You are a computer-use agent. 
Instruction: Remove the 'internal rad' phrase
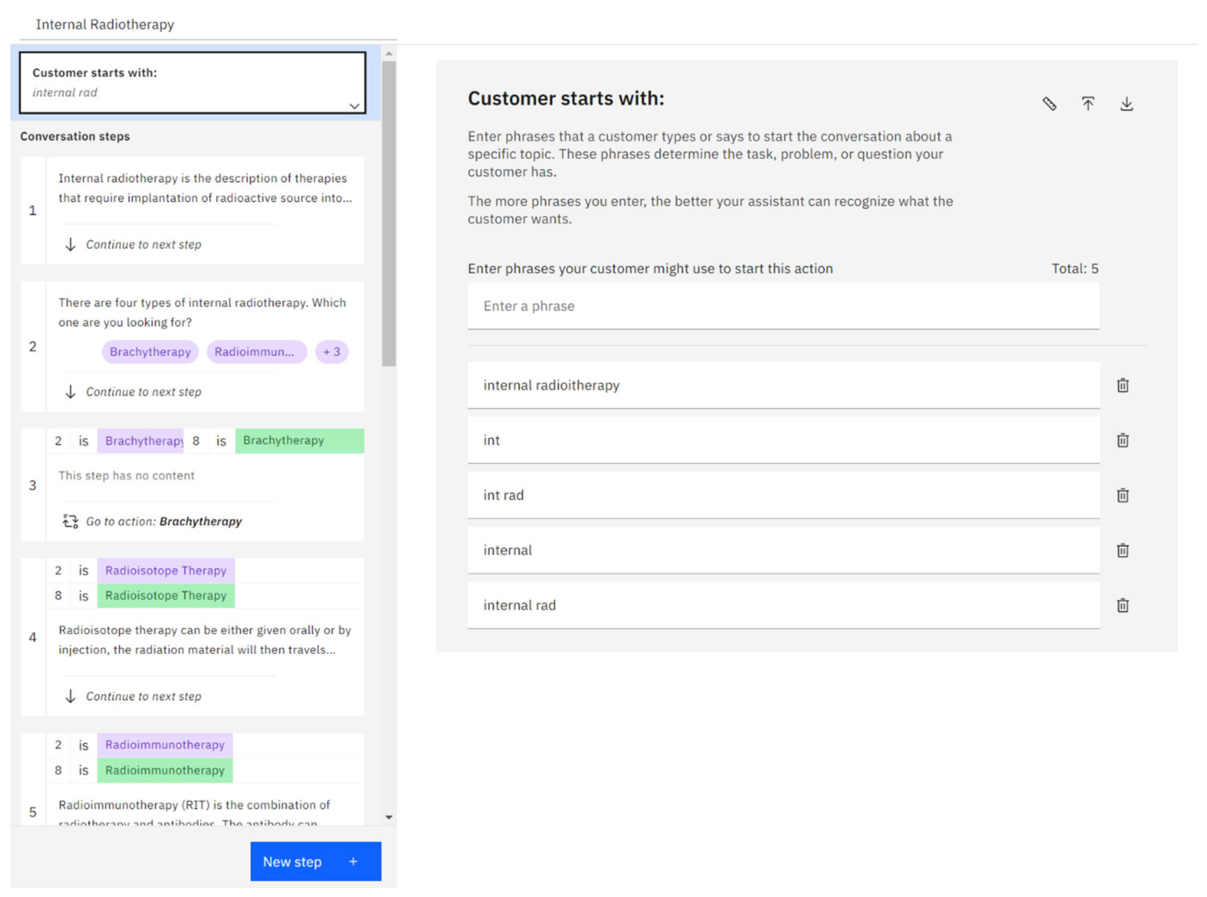(1122, 605)
